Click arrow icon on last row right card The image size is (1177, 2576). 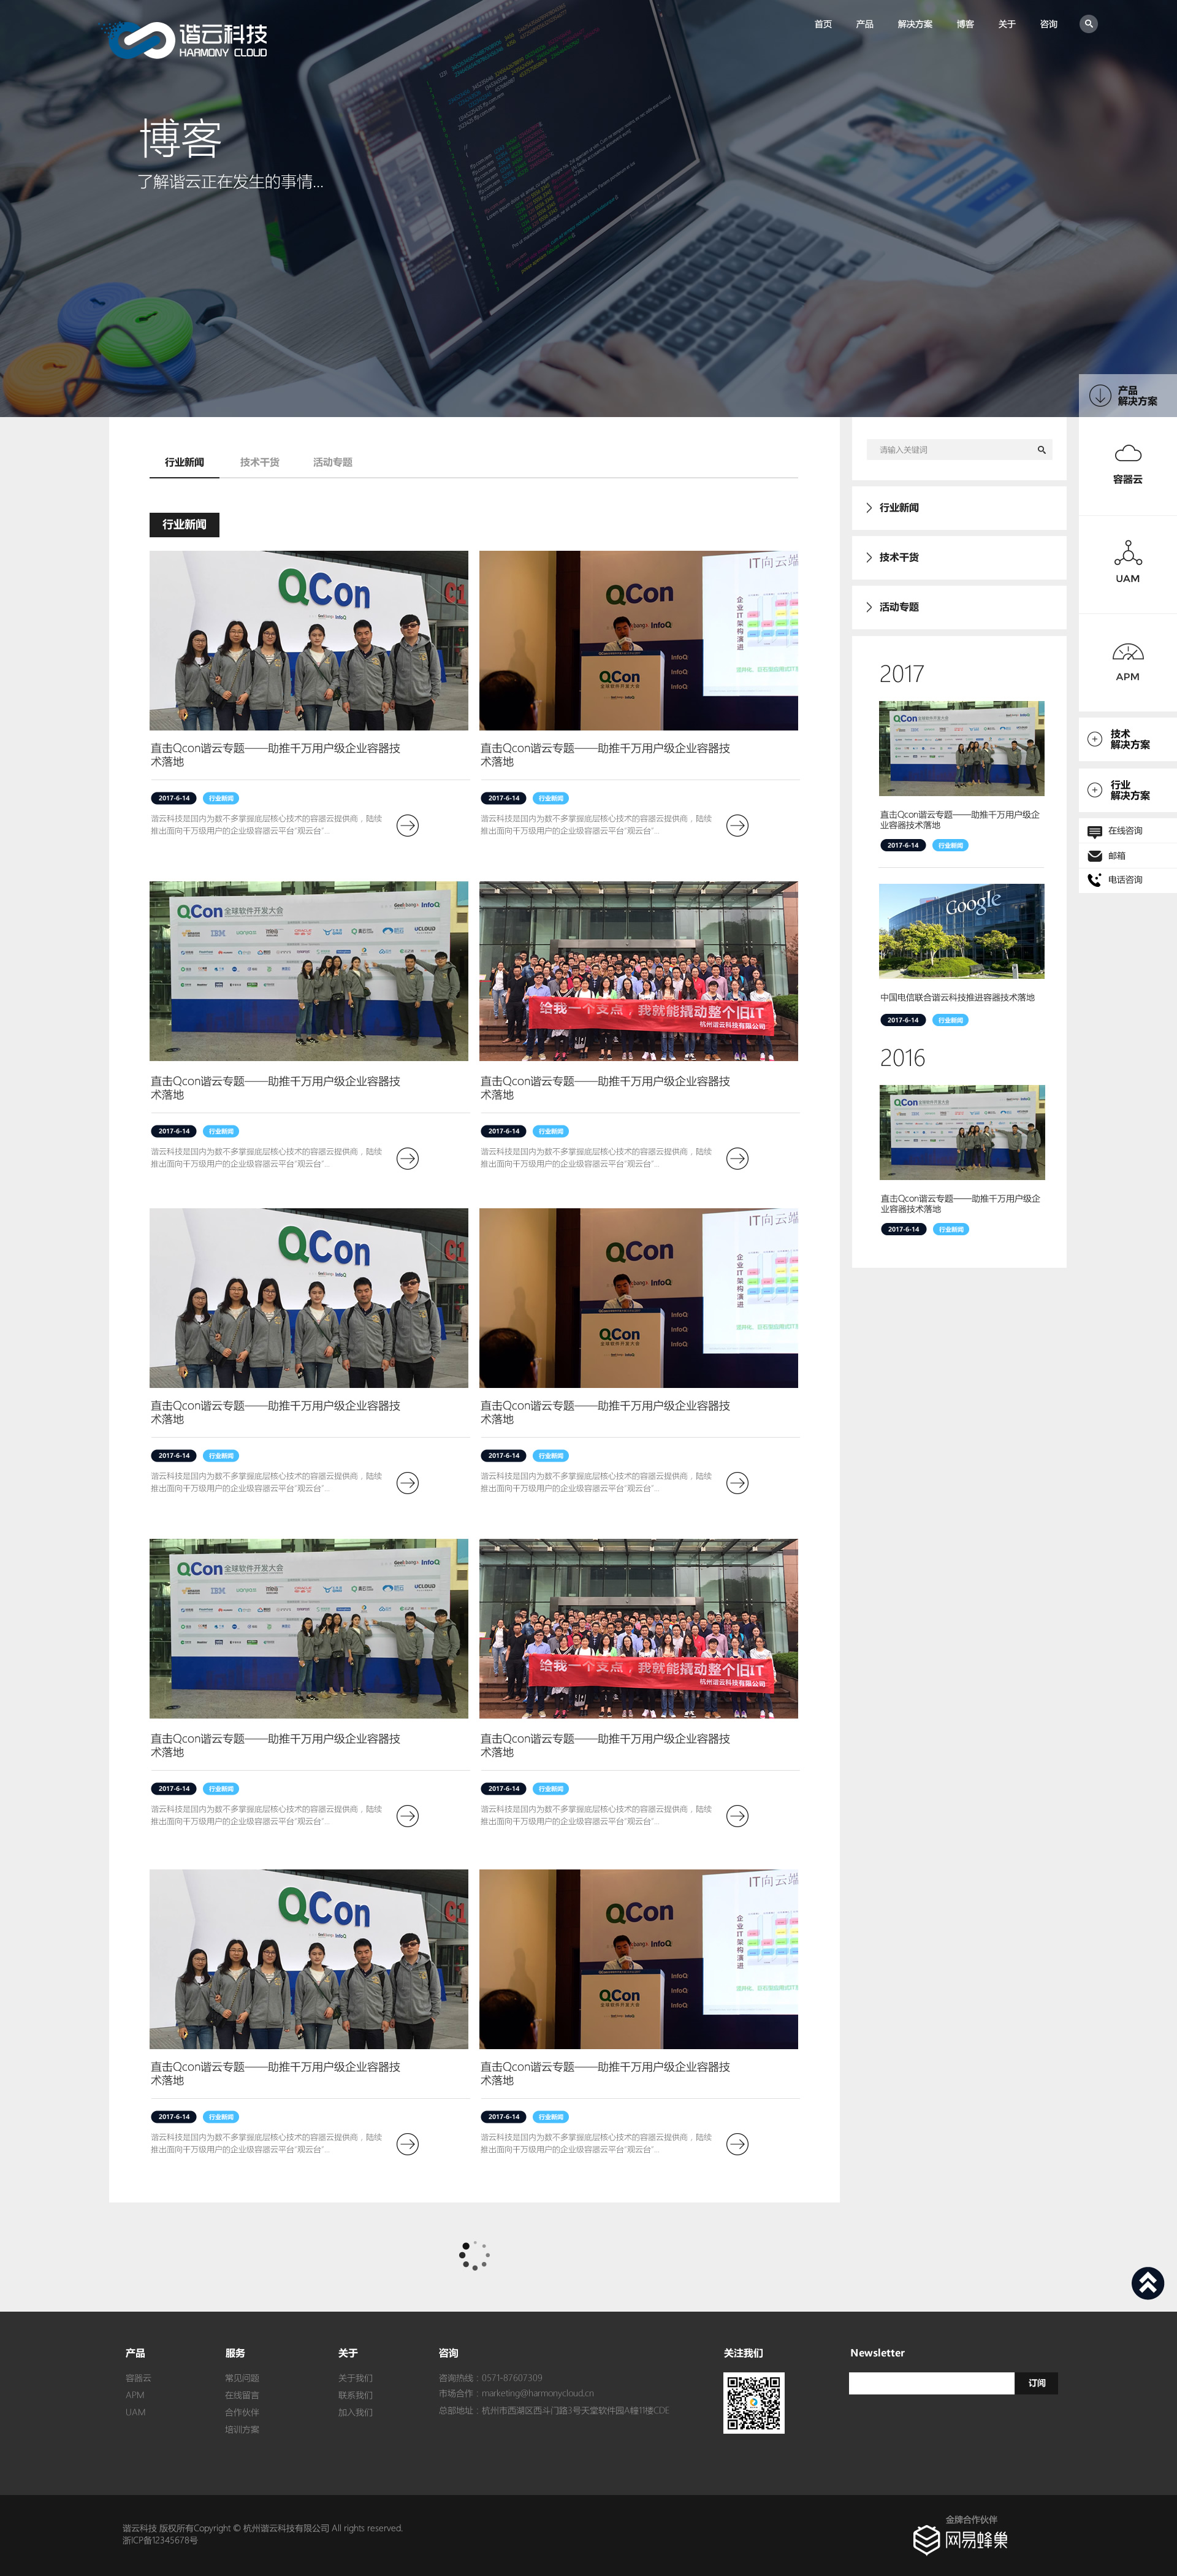pyautogui.click(x=737, y=2143)
